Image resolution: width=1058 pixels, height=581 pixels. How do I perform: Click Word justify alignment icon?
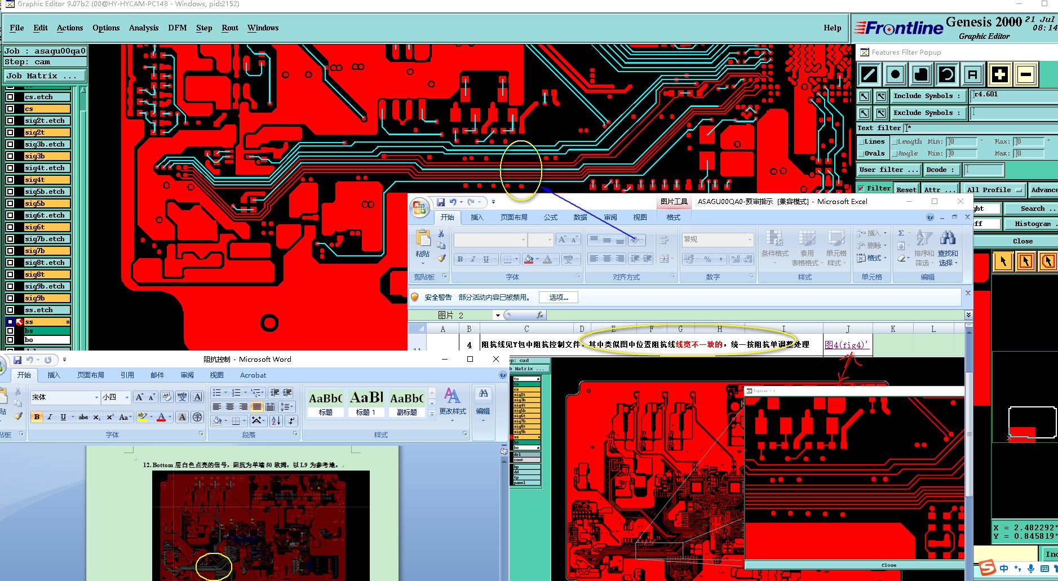(257, 406)
